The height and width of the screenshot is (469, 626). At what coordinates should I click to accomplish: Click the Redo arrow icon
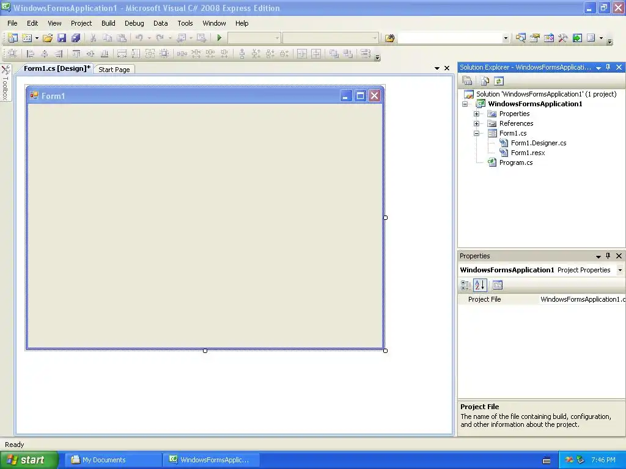pyautogui.click(x=160, y=38)
